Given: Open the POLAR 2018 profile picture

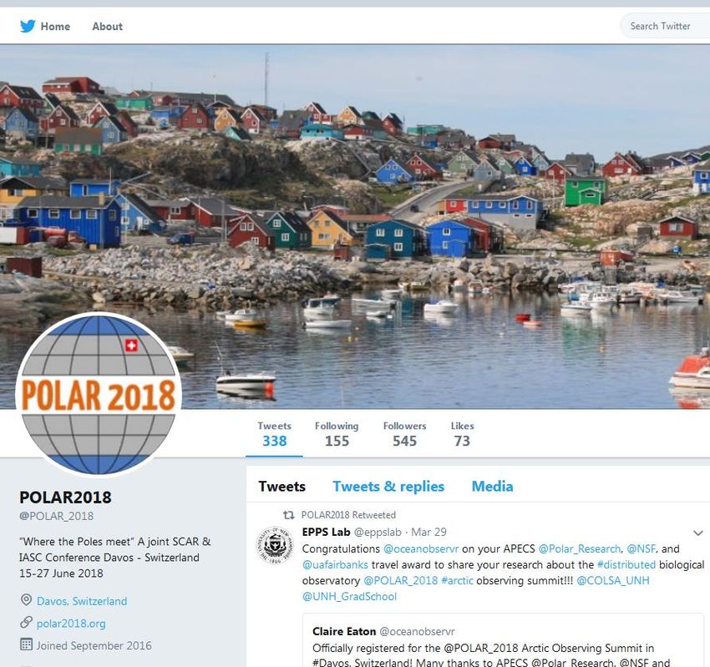Looking at the screenshot, I should tap(99, 394).
